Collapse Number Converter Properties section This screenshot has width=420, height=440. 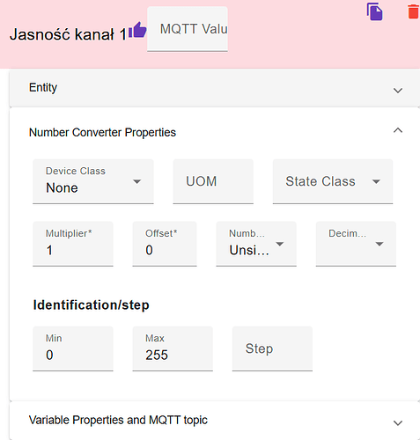point(398,130)
